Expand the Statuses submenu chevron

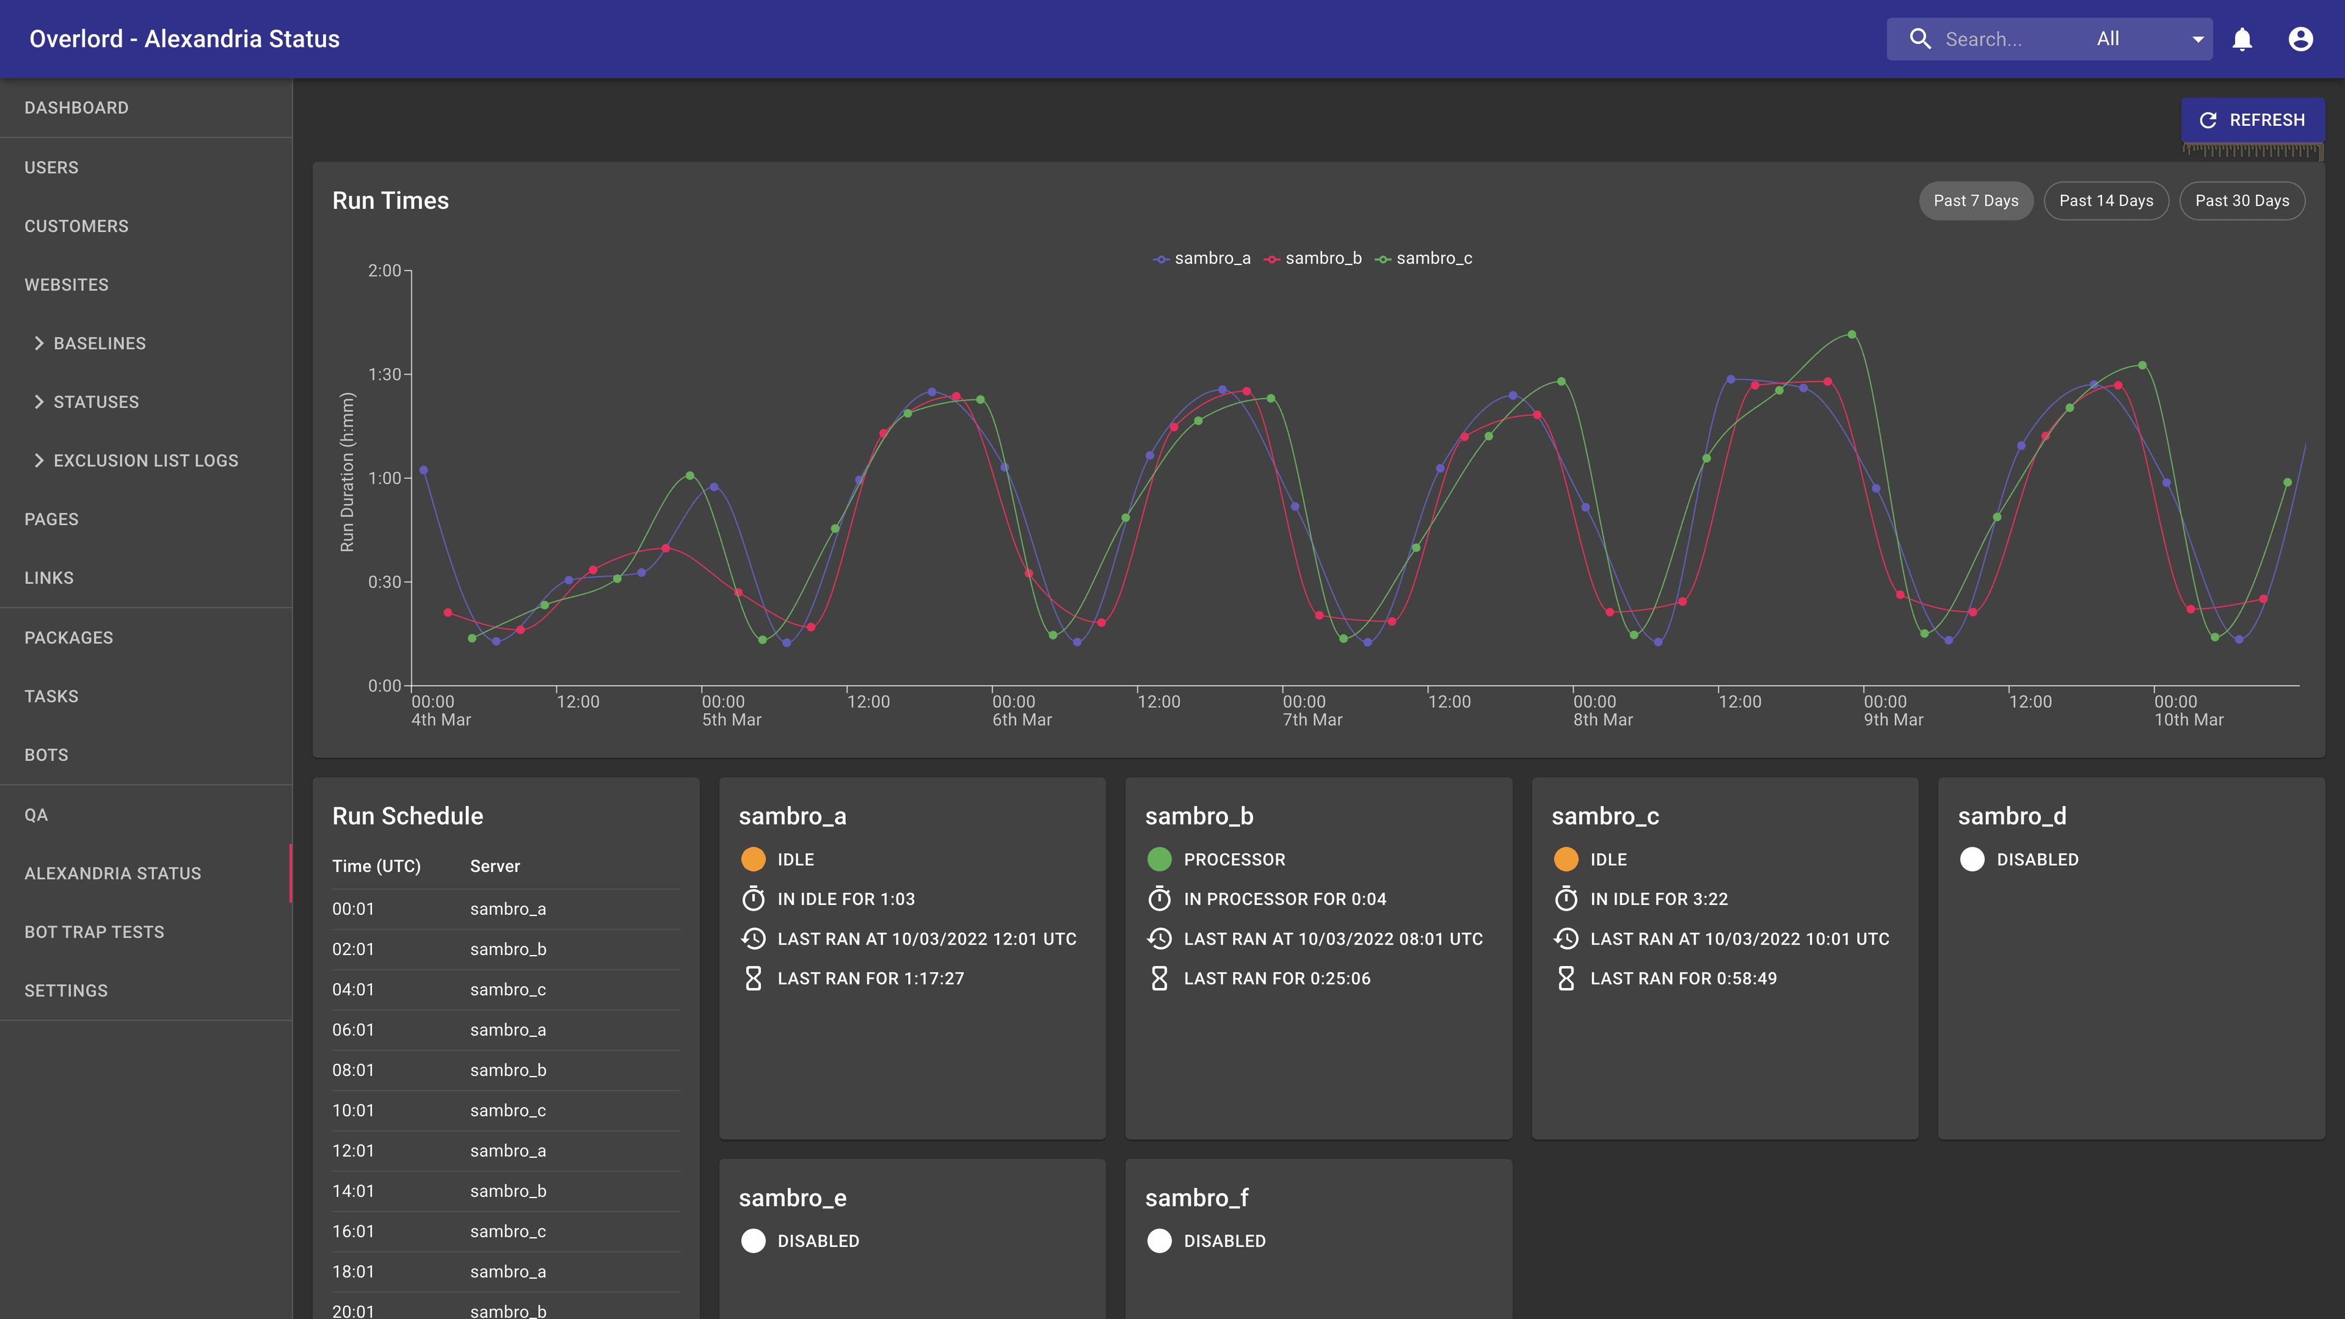[39, 401]
